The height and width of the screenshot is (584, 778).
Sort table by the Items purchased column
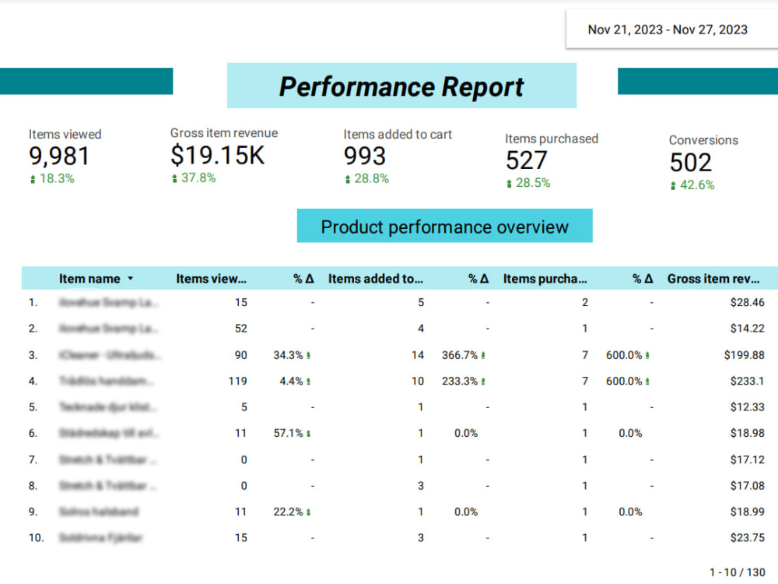[544, 278]
